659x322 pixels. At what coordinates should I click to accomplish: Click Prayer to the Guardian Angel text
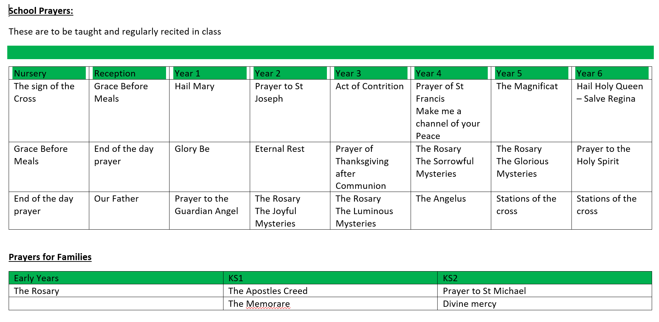[x=207, y=205]
